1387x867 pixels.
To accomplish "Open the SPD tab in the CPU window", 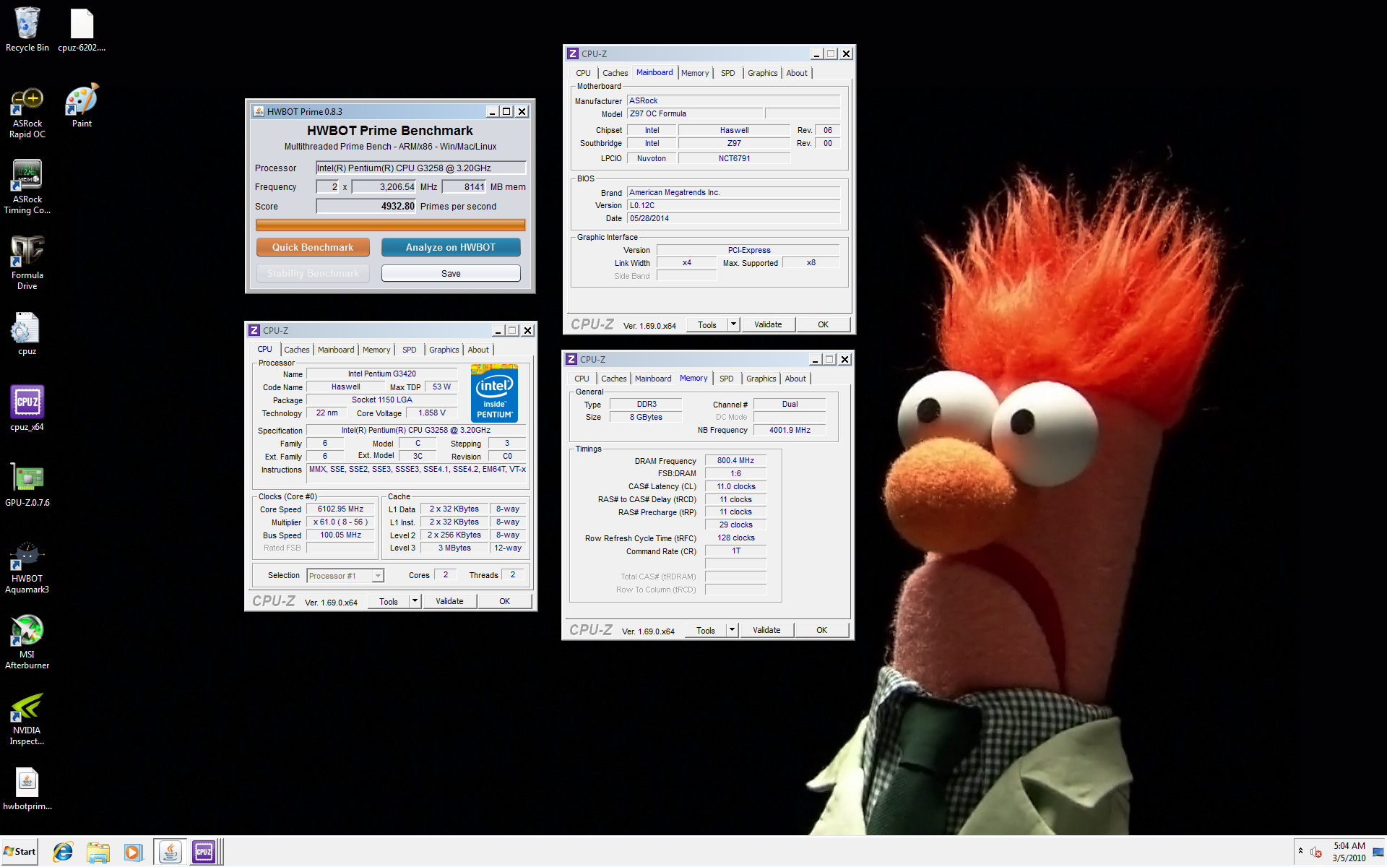I will (410, 350).
